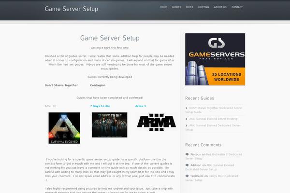The height and width of the screenshot is (193, 290).
Task: Click the commenter name Riccous
Action: click(x=195, y=154)
